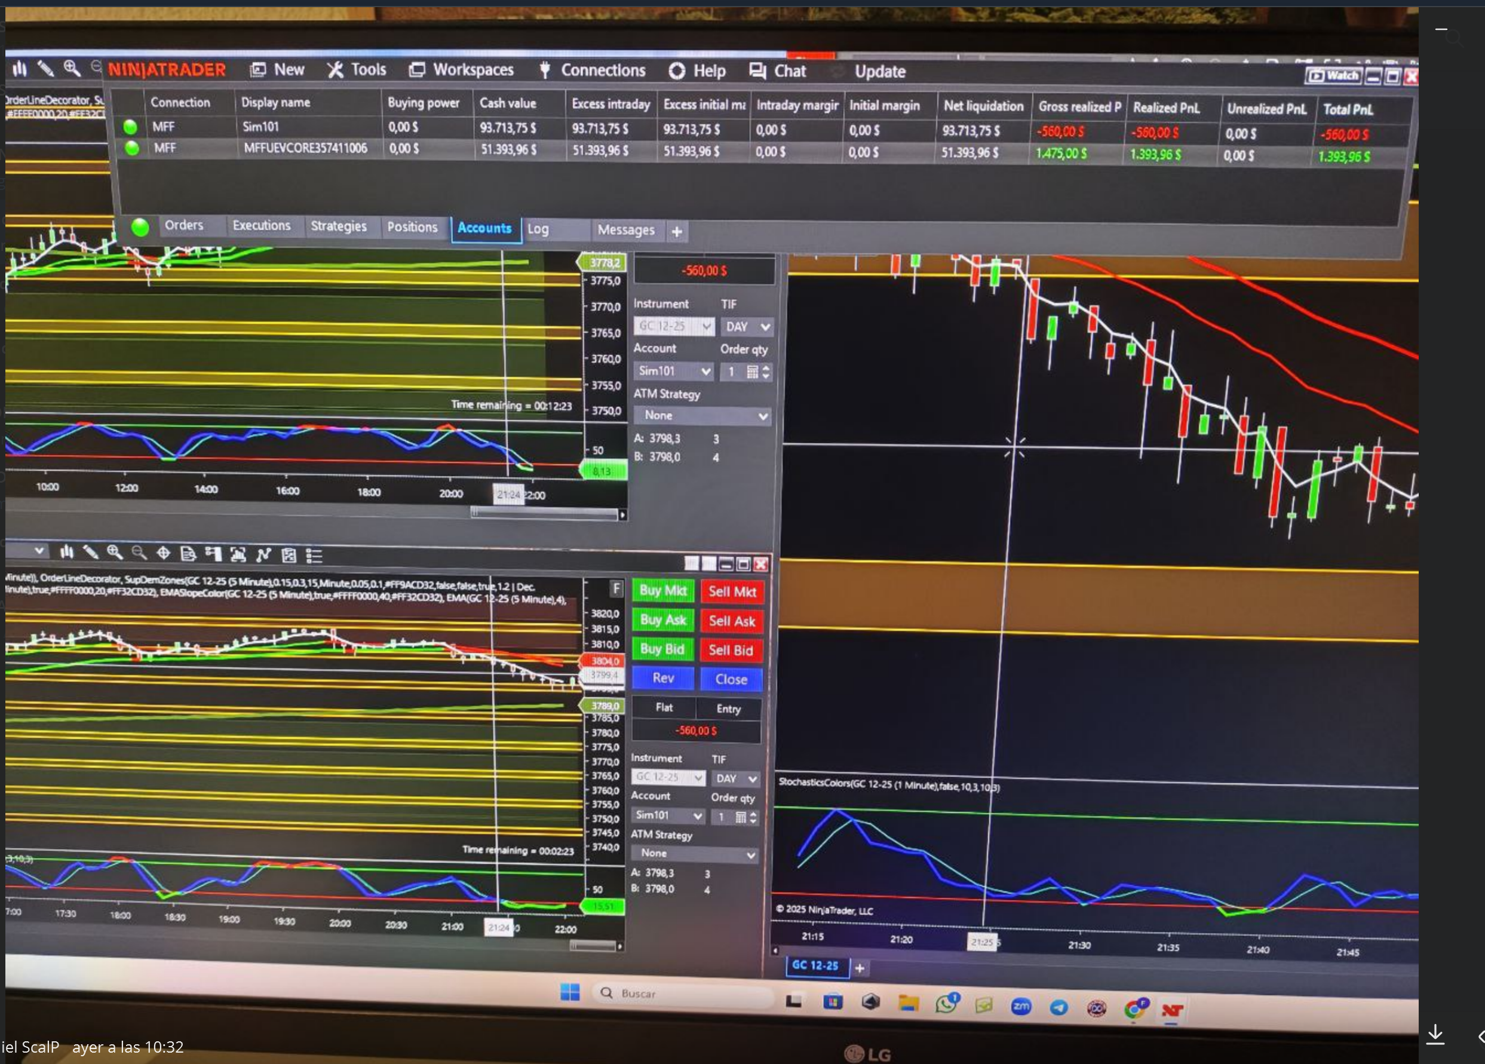The image size is (1485, 1064).
Task: Open the Telegram icon in the taskbar
Action: click(1058, 1007)
